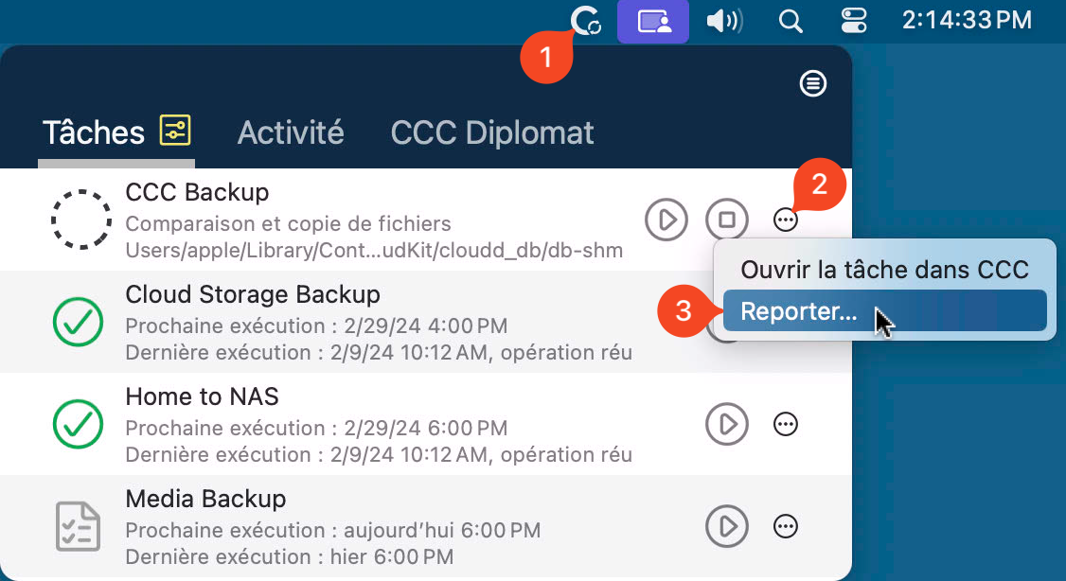The image size is (1066, 581).
Task: Click the cloudd_db/db-shm file path
Action: point(374,250)
